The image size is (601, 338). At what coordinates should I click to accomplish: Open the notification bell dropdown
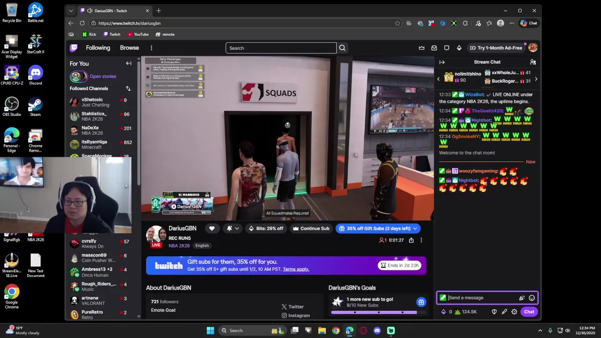pyautogui.click(x=233, y=229)
